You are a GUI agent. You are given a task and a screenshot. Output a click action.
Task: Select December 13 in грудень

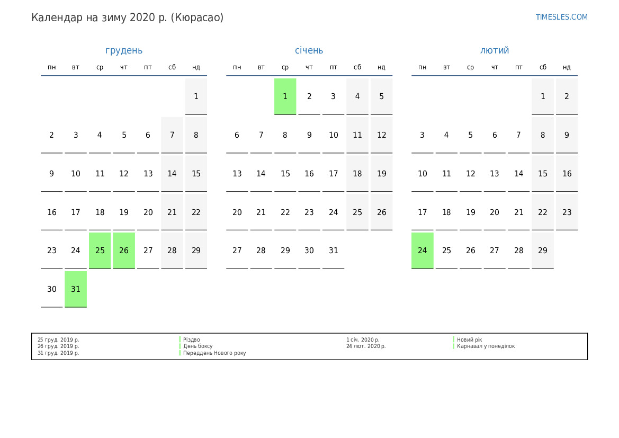click(x=148, y=173)
